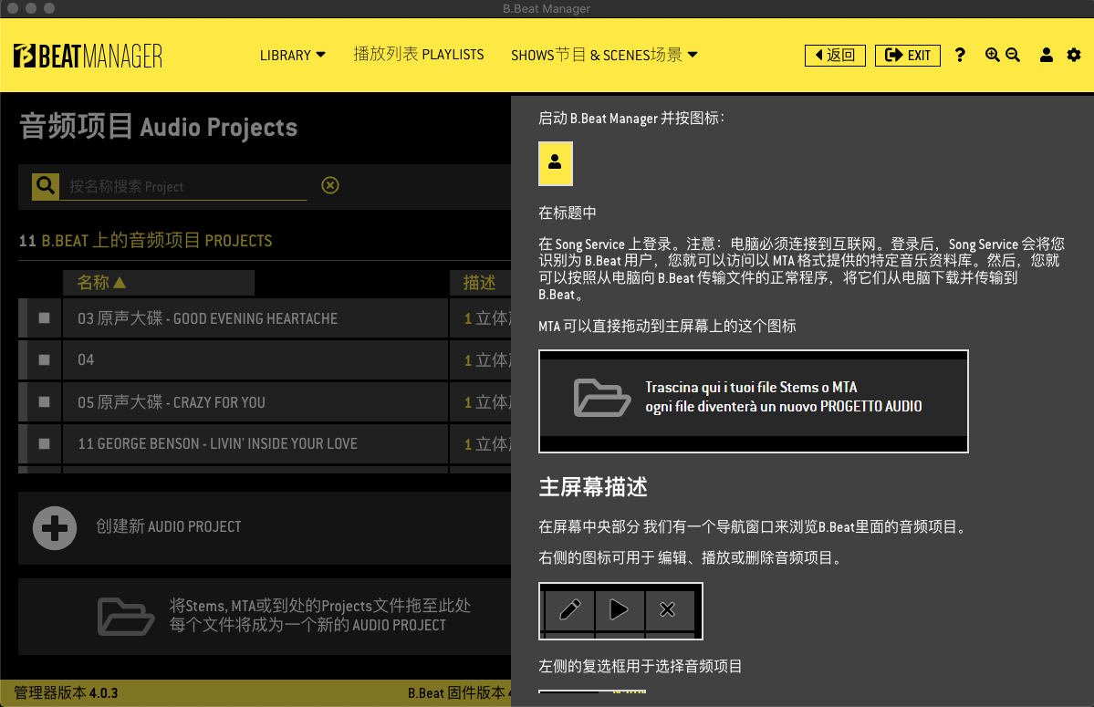Click the EXIT button
Image resolution: width=1094 pixels, height=707 pixels.
[908, 55]
